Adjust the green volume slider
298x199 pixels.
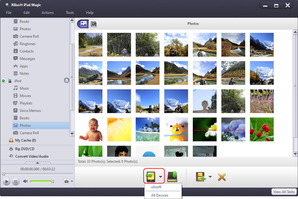tap(42, 182)
